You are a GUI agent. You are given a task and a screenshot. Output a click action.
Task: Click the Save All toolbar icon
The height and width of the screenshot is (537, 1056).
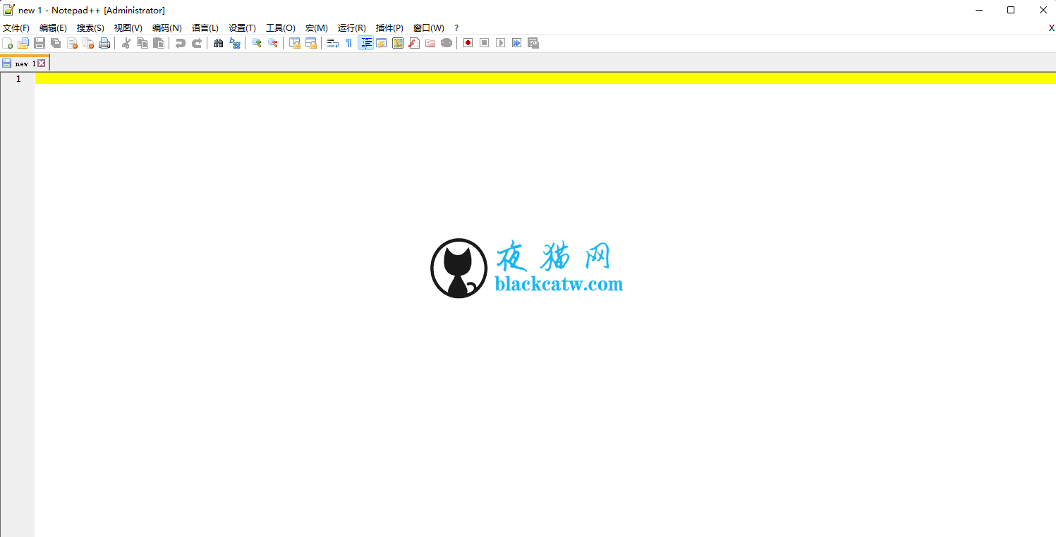pos(56,43)
